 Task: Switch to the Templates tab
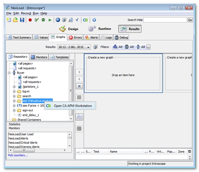pos(60,57)
